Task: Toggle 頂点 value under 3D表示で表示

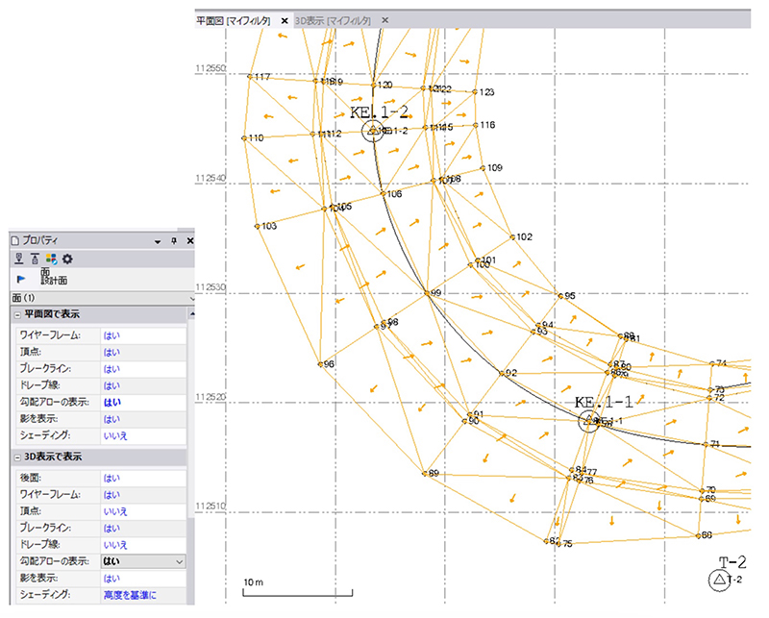Action: point(115,511)
